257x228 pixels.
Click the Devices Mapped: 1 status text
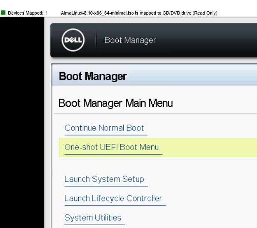click(x=27, y=13)
